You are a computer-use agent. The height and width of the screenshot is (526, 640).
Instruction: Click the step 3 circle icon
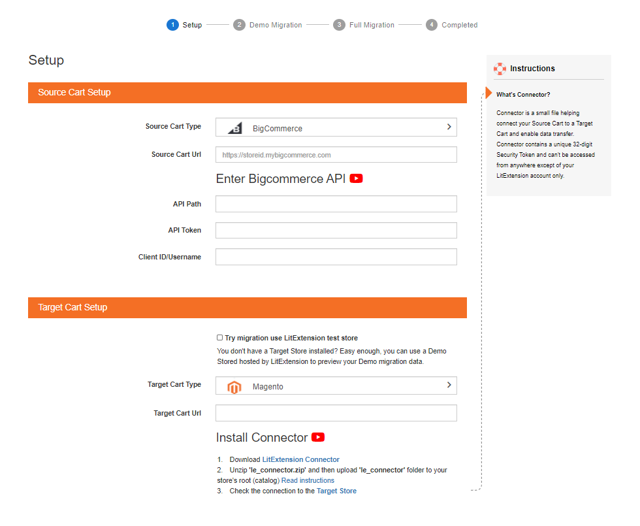(339, 25)
